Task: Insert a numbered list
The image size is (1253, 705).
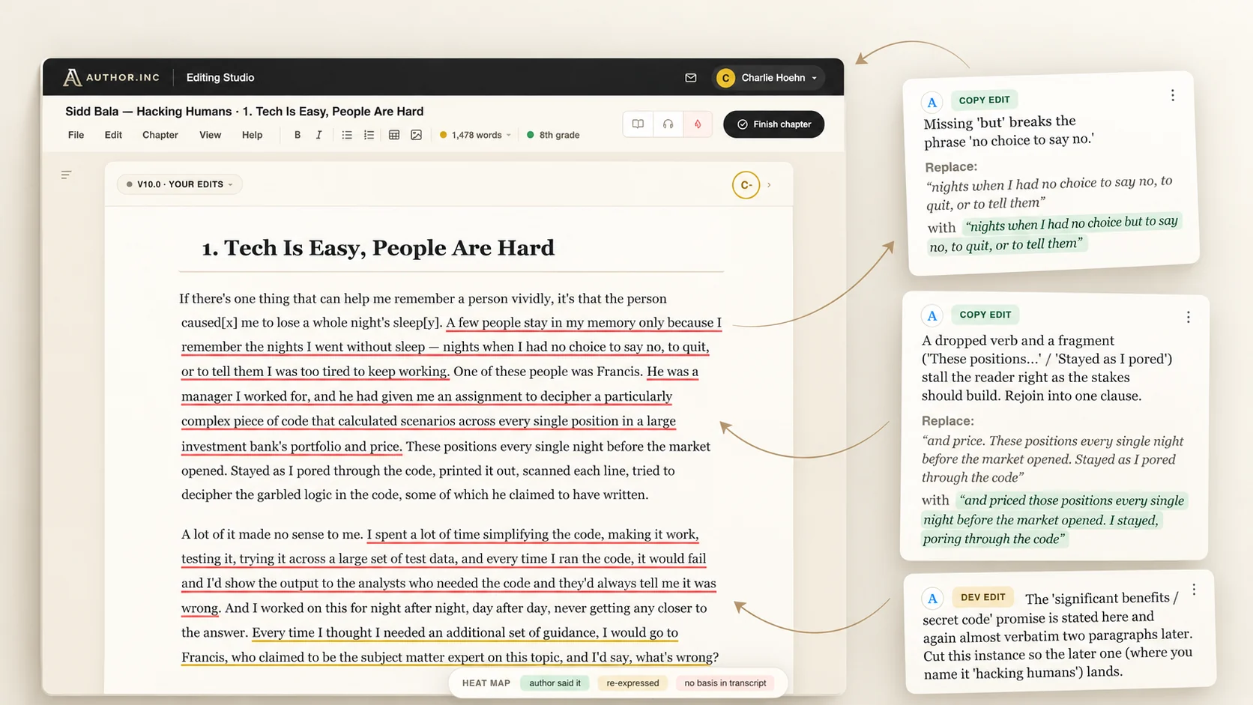Action: tap(369, 135)
